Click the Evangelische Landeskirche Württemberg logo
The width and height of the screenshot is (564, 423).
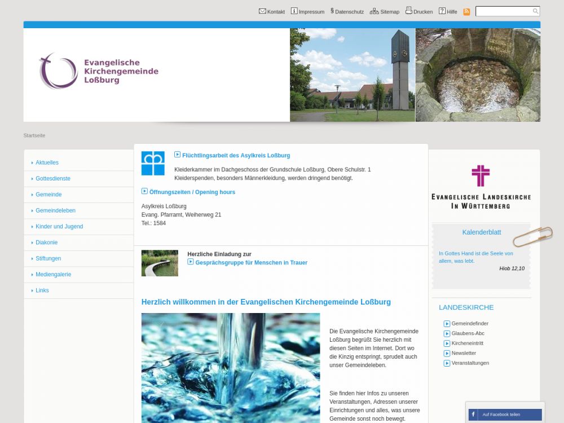click(481, 187)
